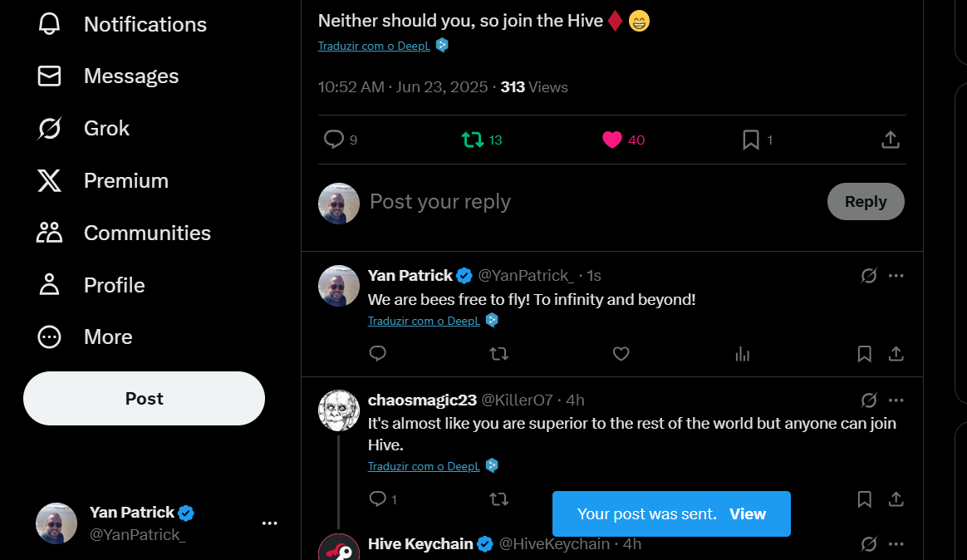This screenshot has width=967, height=560.
Task: Click the share icon on main post
Action: 890,140
